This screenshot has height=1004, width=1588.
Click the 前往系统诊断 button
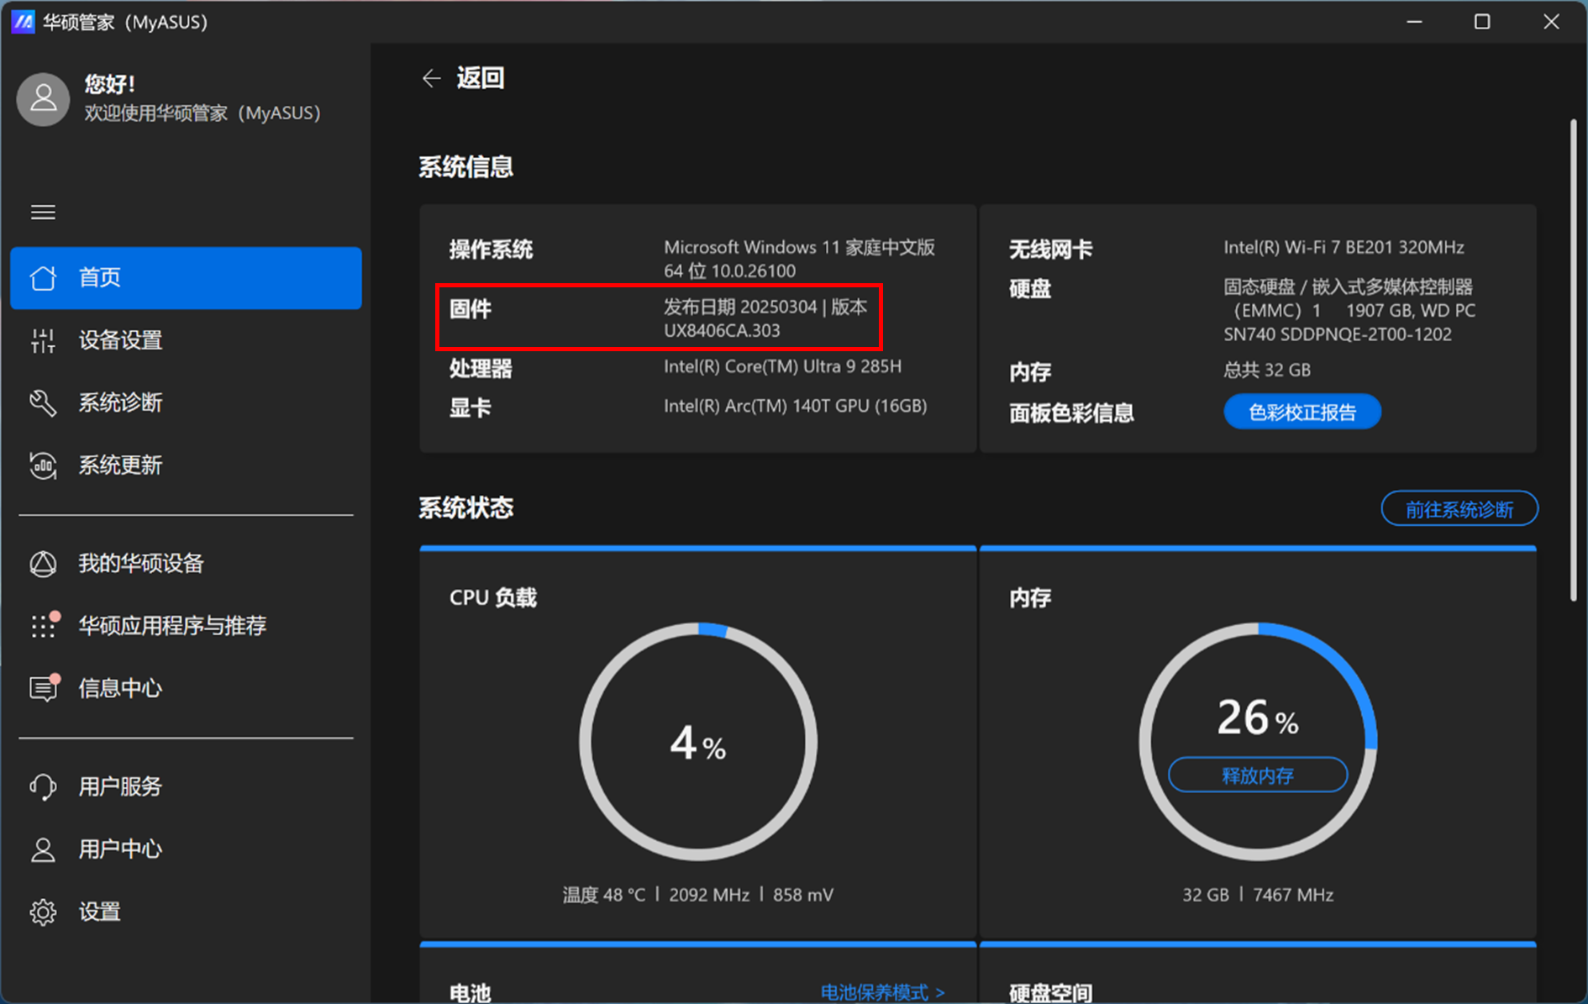point(1459,509)
